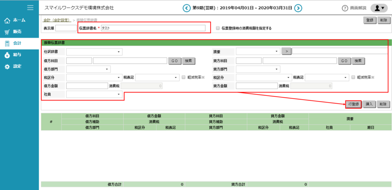Image resolution: width=392 pixels, height=190 pixels.
Task: Click the 借方科目 name field
Action: 130,61
